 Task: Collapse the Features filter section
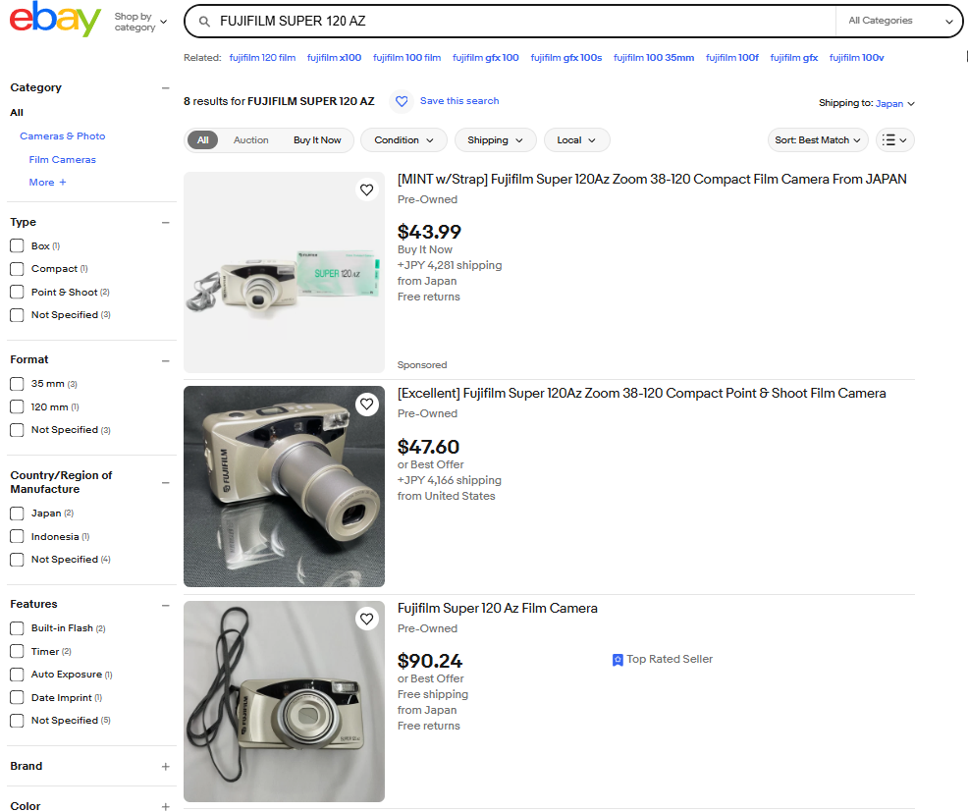click(x=166, y=605)
